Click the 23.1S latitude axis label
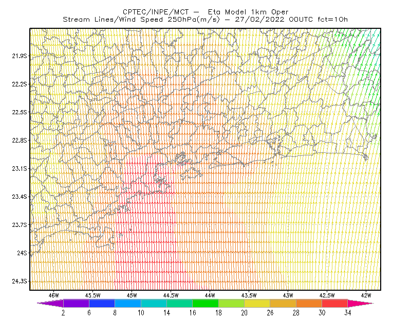This screenshot has width=411, height=318. pos(20,169)
